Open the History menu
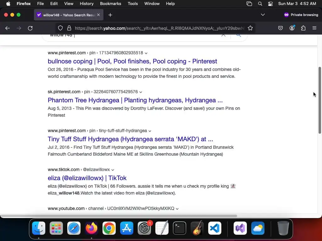This screenshot has width=322, height=241. click(87, 4)
